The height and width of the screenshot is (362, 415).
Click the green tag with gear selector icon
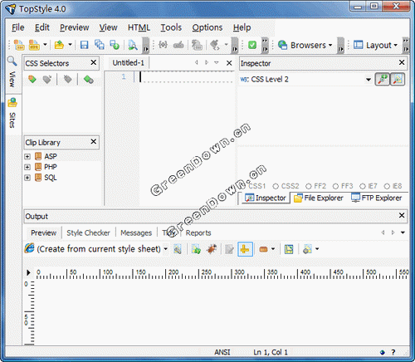(x=88, y=80)
